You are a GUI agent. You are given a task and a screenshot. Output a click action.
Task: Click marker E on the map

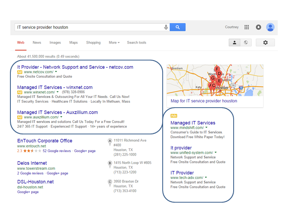(x=219, y=81)
